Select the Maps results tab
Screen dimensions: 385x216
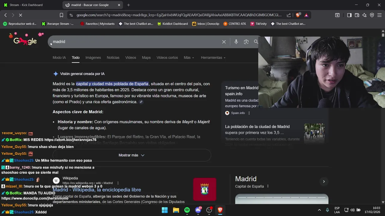pos(146,58)
